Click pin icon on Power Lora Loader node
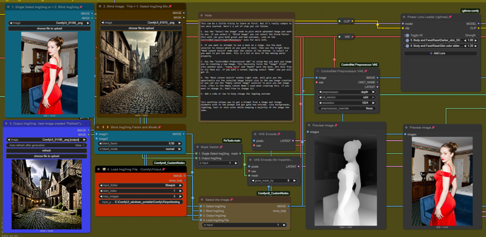The width and height of the screenshot is (486, 237). pyautogui.click(x=450, y=17)
